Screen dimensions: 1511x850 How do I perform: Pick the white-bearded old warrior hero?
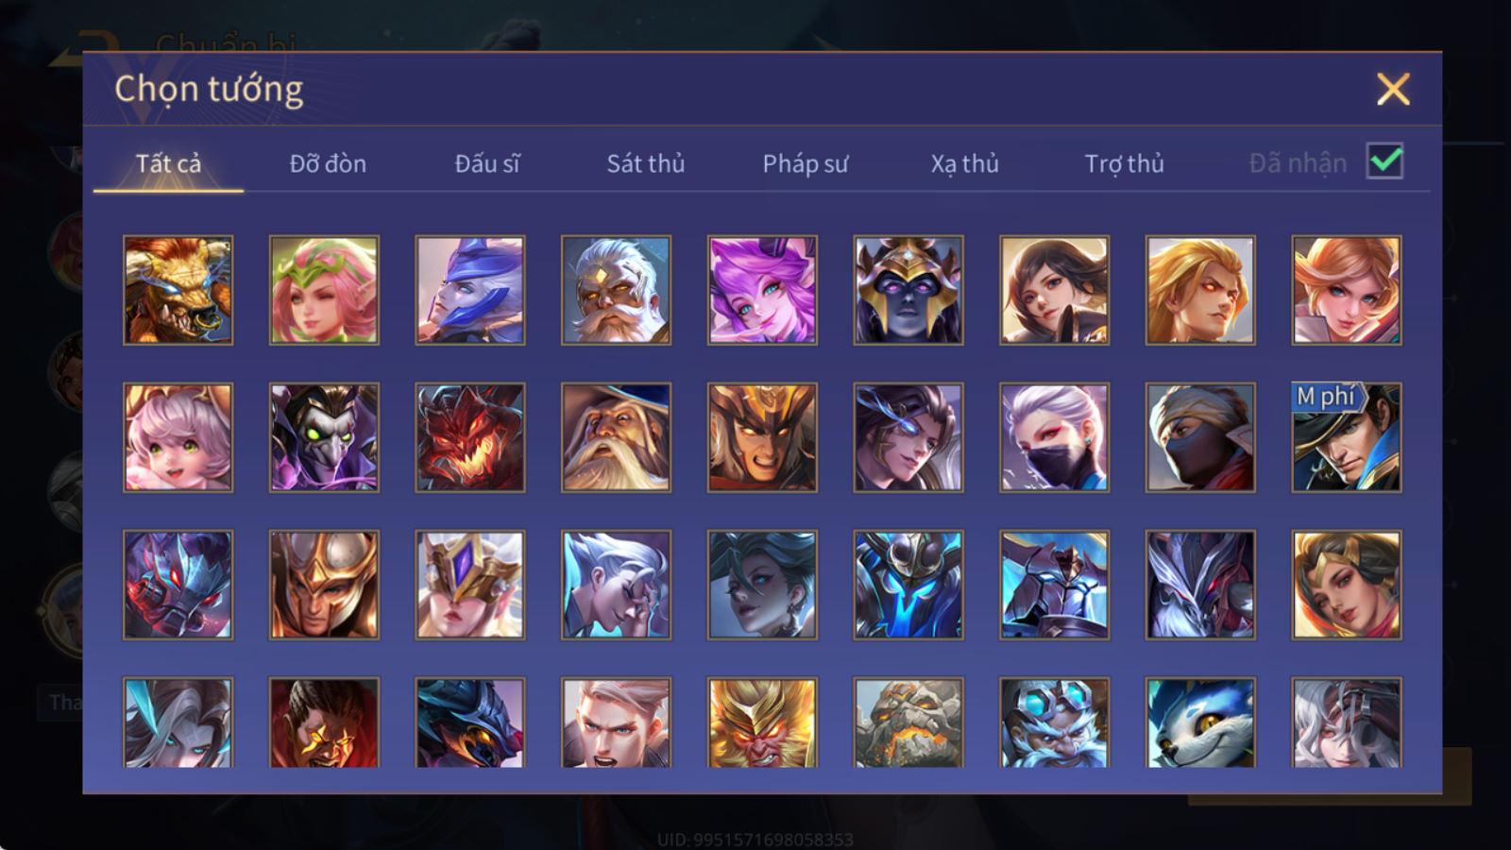[616, 290]
